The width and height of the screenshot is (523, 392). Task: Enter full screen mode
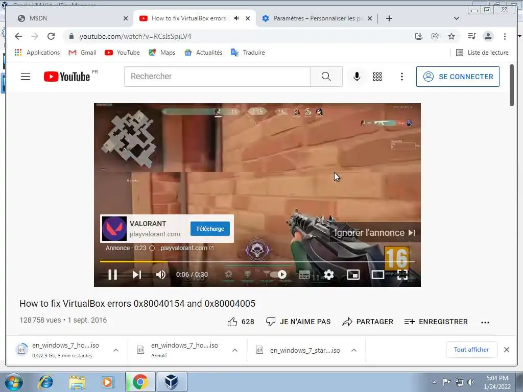pyautogui.click(x=402, y=275)
